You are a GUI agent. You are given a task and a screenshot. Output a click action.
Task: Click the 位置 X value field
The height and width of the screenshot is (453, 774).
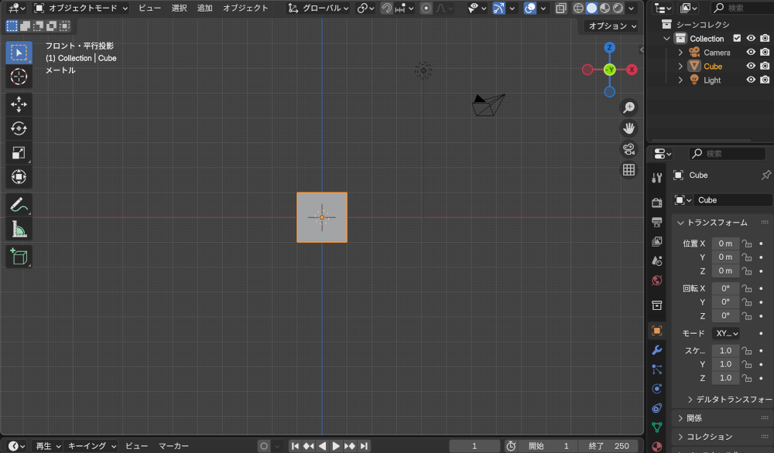click(725, 244)
